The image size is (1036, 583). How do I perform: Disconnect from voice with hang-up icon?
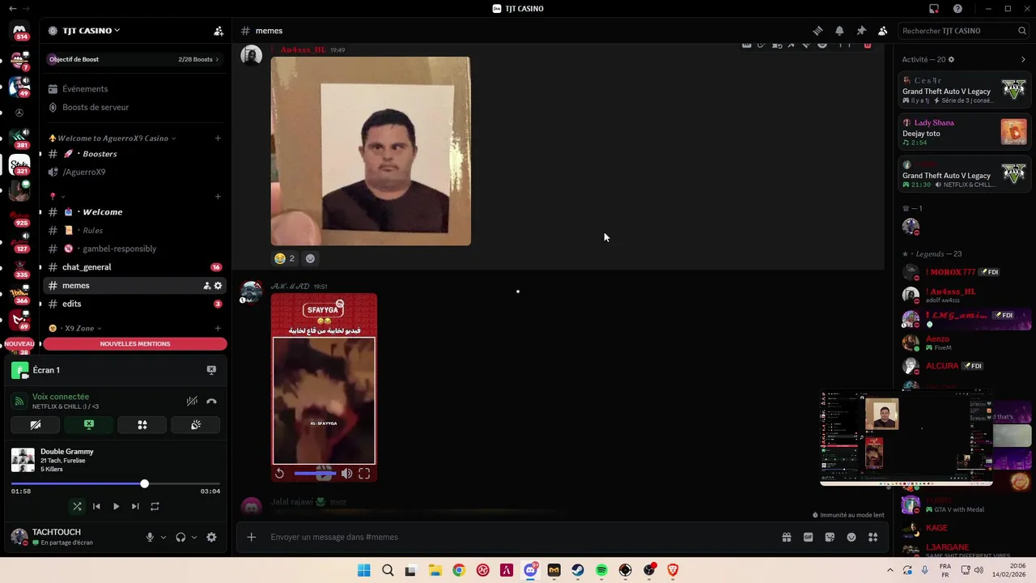(211, 401)
